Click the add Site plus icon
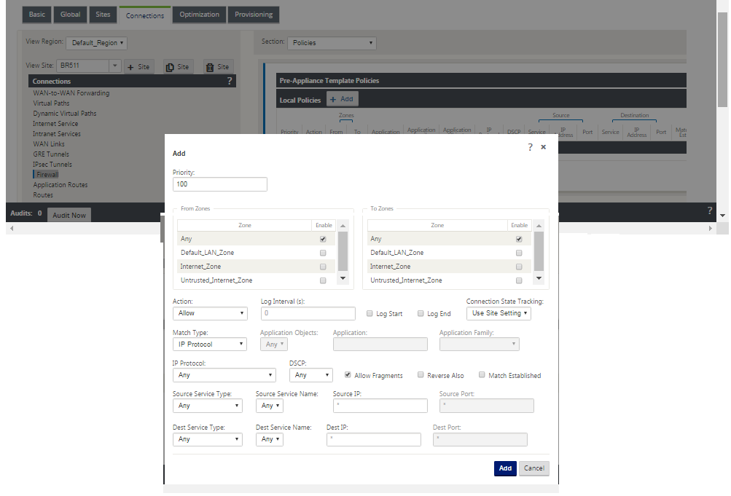This screenshot has height=496, width=731. coord(130,67)
